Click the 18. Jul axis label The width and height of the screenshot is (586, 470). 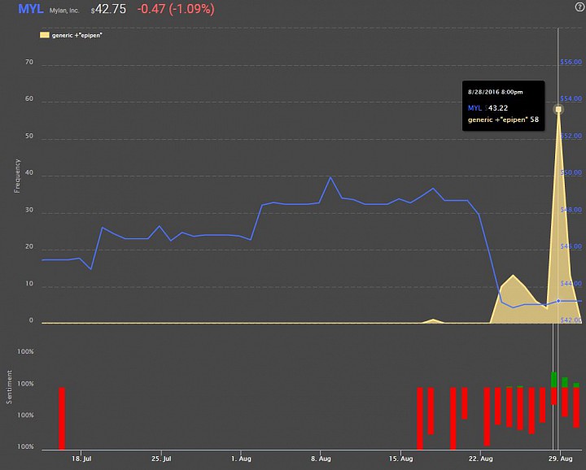point(81,459)
